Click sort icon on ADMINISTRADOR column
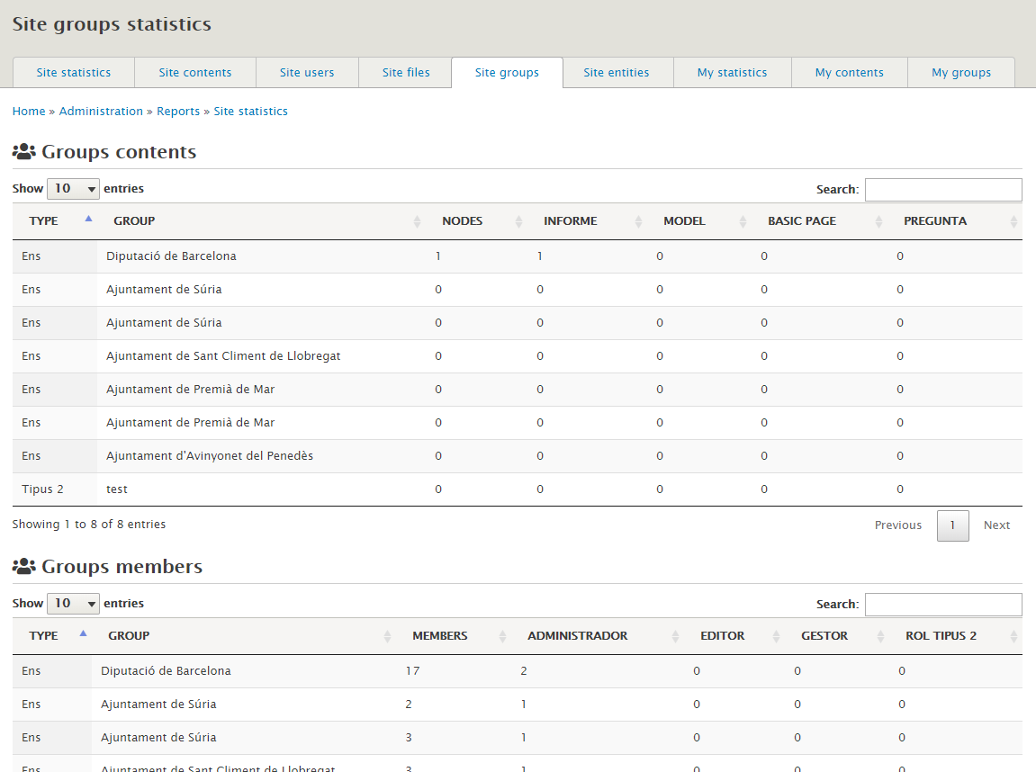 tap(674, 635)
